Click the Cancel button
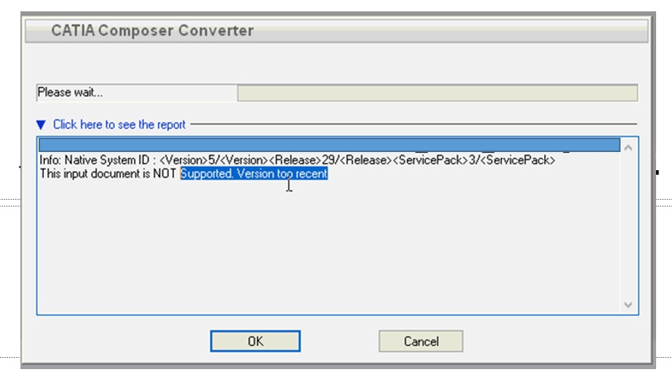 coord(421,341)
